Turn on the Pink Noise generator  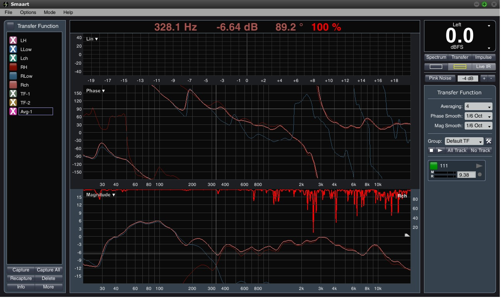click(440, 78)
